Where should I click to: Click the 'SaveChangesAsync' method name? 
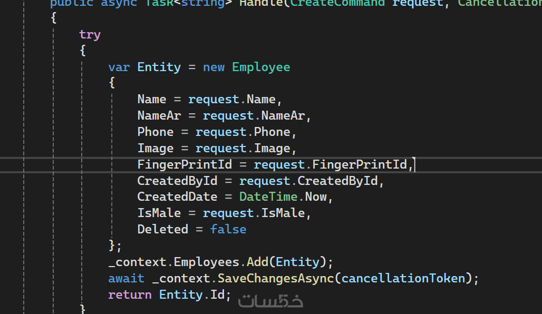[x=276, y=279]
